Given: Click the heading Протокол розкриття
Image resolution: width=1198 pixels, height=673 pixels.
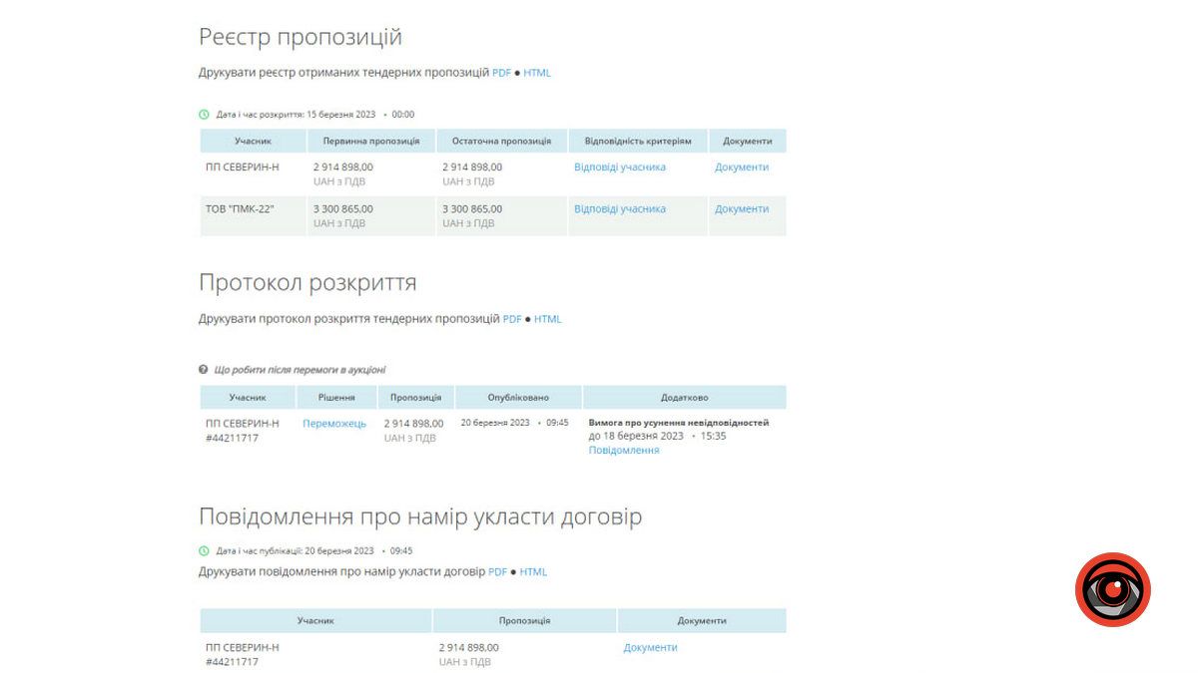Looking at the screenshot, I should [x=309, y=282].
